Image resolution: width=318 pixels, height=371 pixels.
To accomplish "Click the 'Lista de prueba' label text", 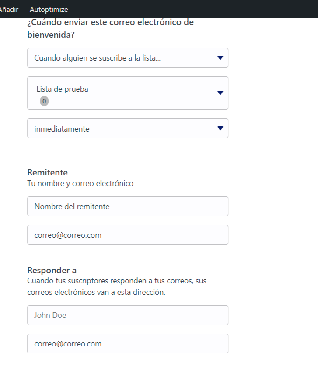I will pos(62,89).
